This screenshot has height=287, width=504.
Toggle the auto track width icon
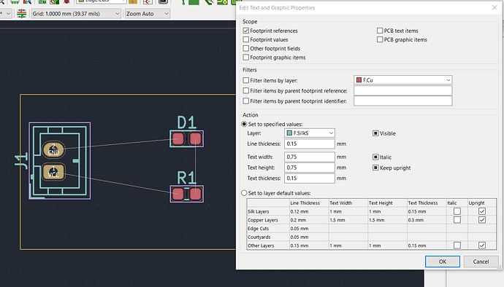(21, 13)
